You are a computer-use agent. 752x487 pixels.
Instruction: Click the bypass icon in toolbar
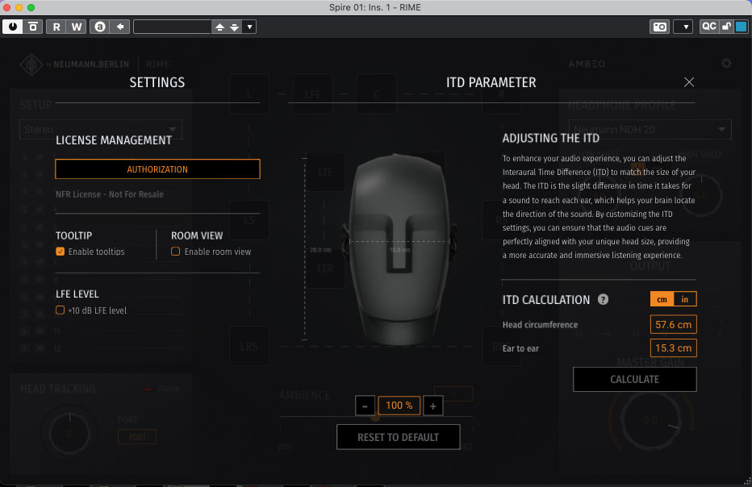[33, 27]
